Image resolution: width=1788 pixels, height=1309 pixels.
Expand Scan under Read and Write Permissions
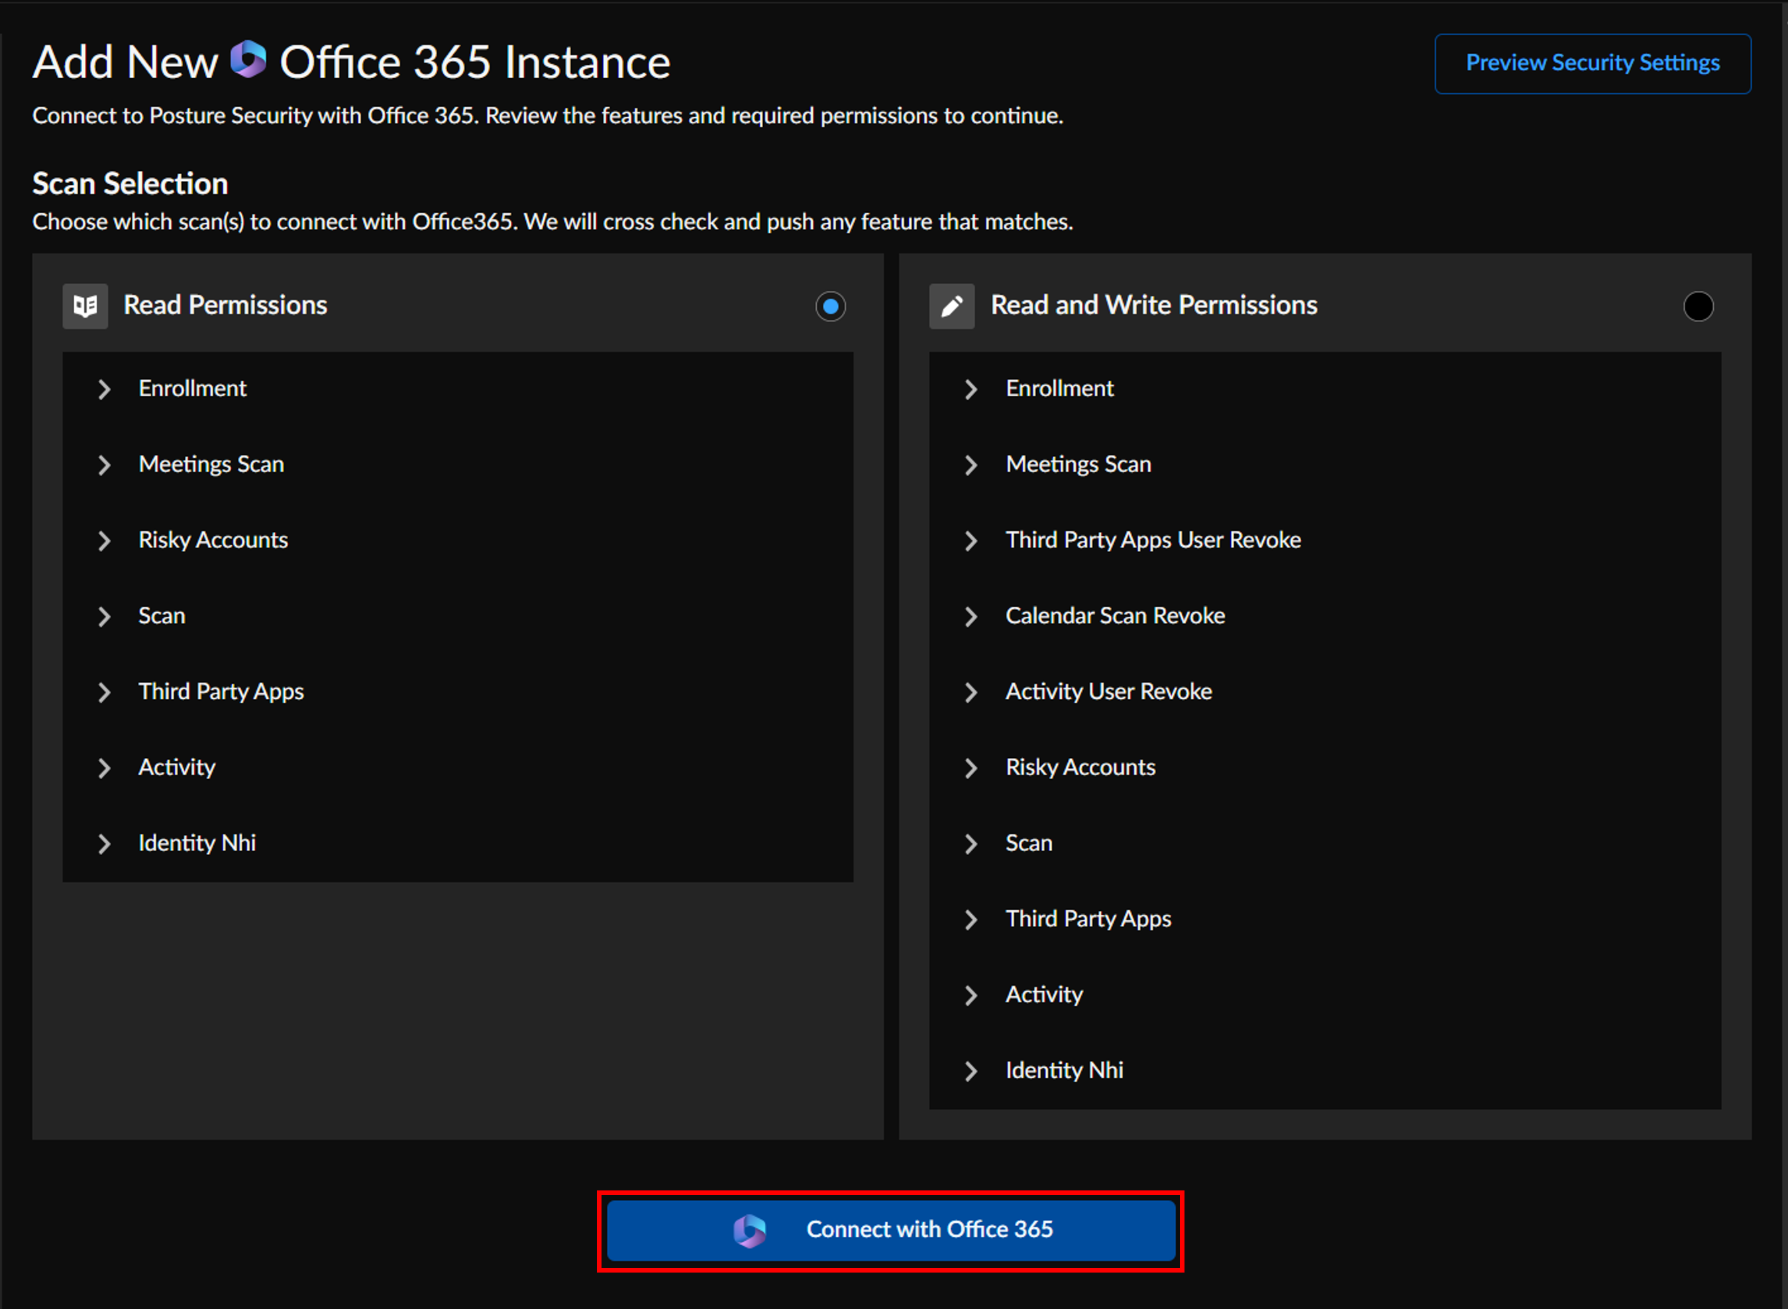click(x=971, y=844)
